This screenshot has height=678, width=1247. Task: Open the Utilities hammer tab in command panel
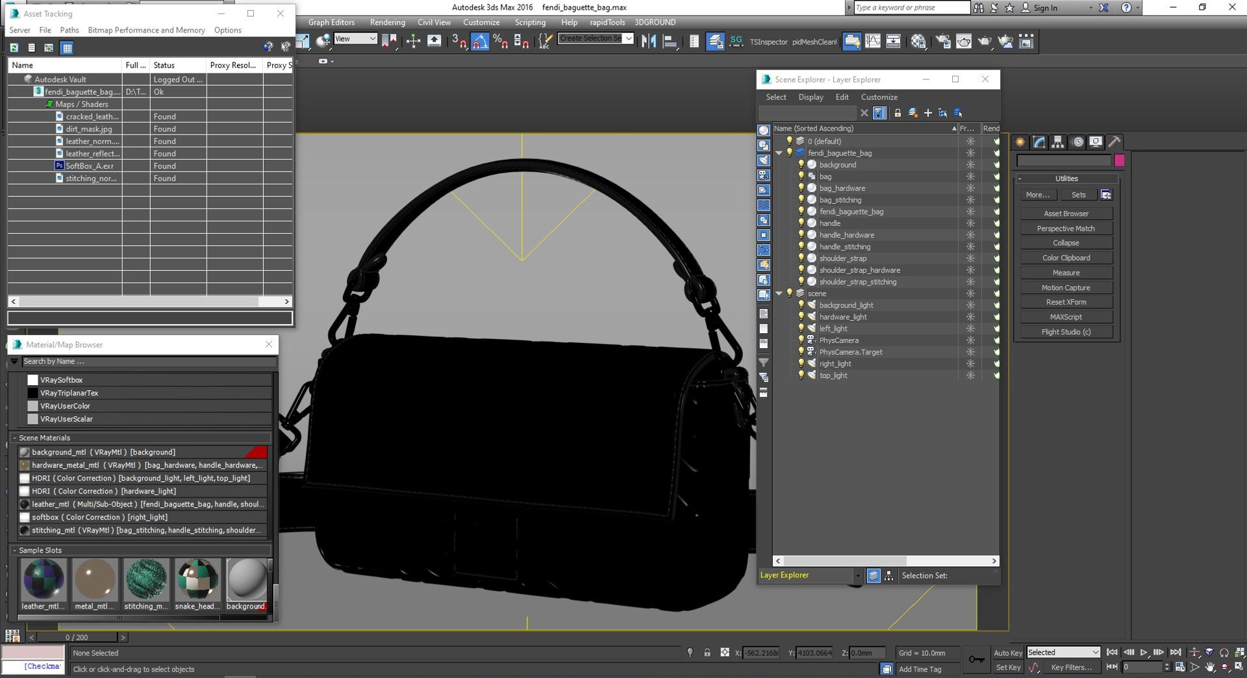coord(1115,142)
